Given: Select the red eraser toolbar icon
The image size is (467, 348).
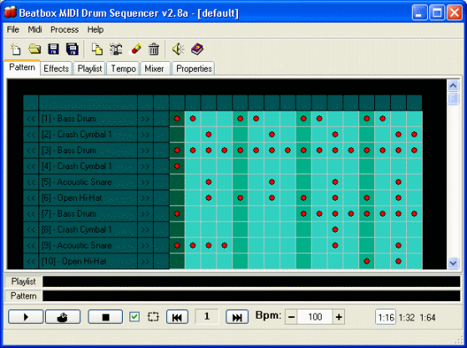Looking at the screenshot, I should coord(135,49).
